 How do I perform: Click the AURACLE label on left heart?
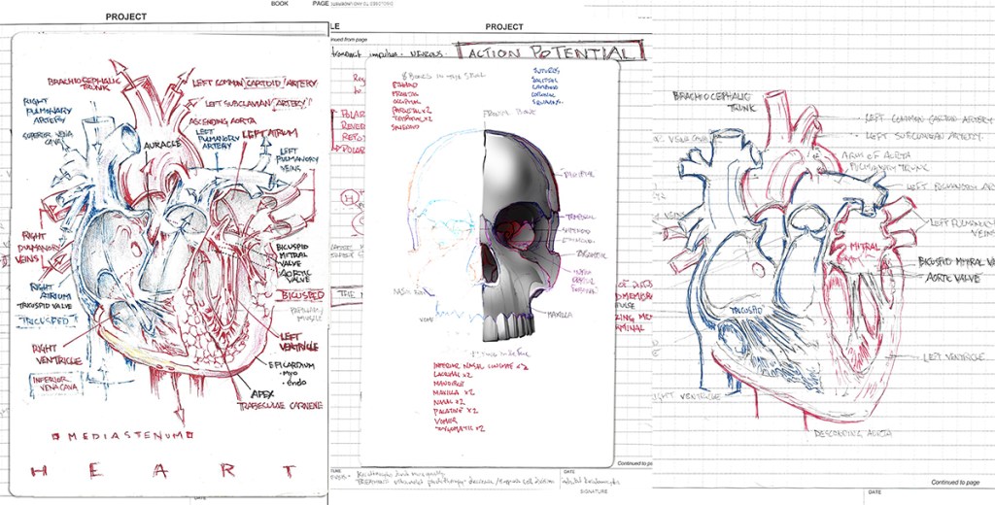162,145
